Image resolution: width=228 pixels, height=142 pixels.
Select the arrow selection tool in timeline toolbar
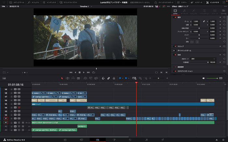pos(62,78)
